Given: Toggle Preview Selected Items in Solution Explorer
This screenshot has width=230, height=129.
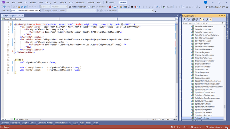Looking at the screenshot, I should tap(210, 20).
